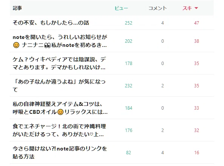Viewport: 224px width, 166px height.
Task: Click the 47 スキ count
Action: (196, 23)
